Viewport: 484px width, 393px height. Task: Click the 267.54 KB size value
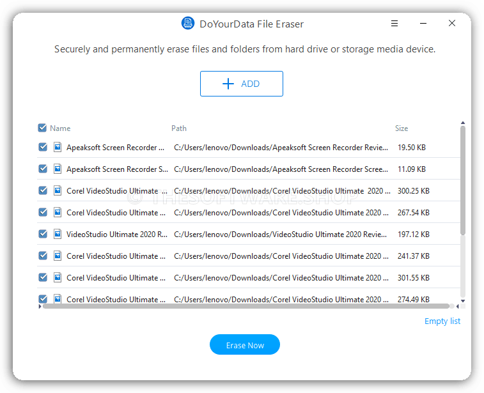[x=413, y=213]
